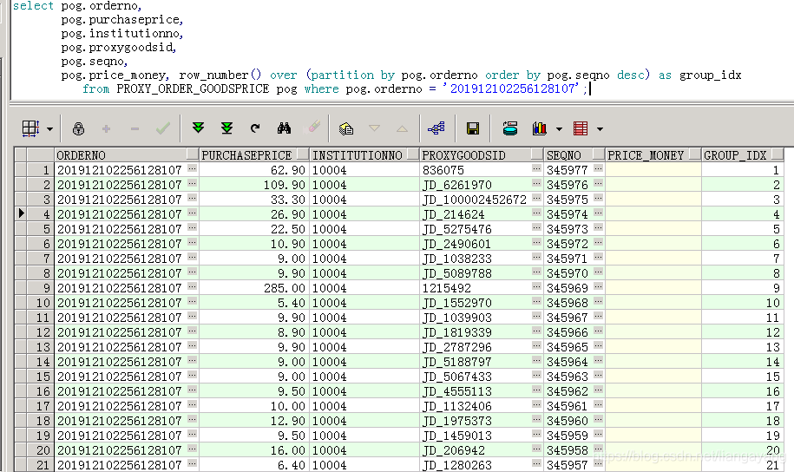Viewport: 794px width, 472px height.
Task: Open the red grid icon's dropdown arrow
Action: pos(599,129)
